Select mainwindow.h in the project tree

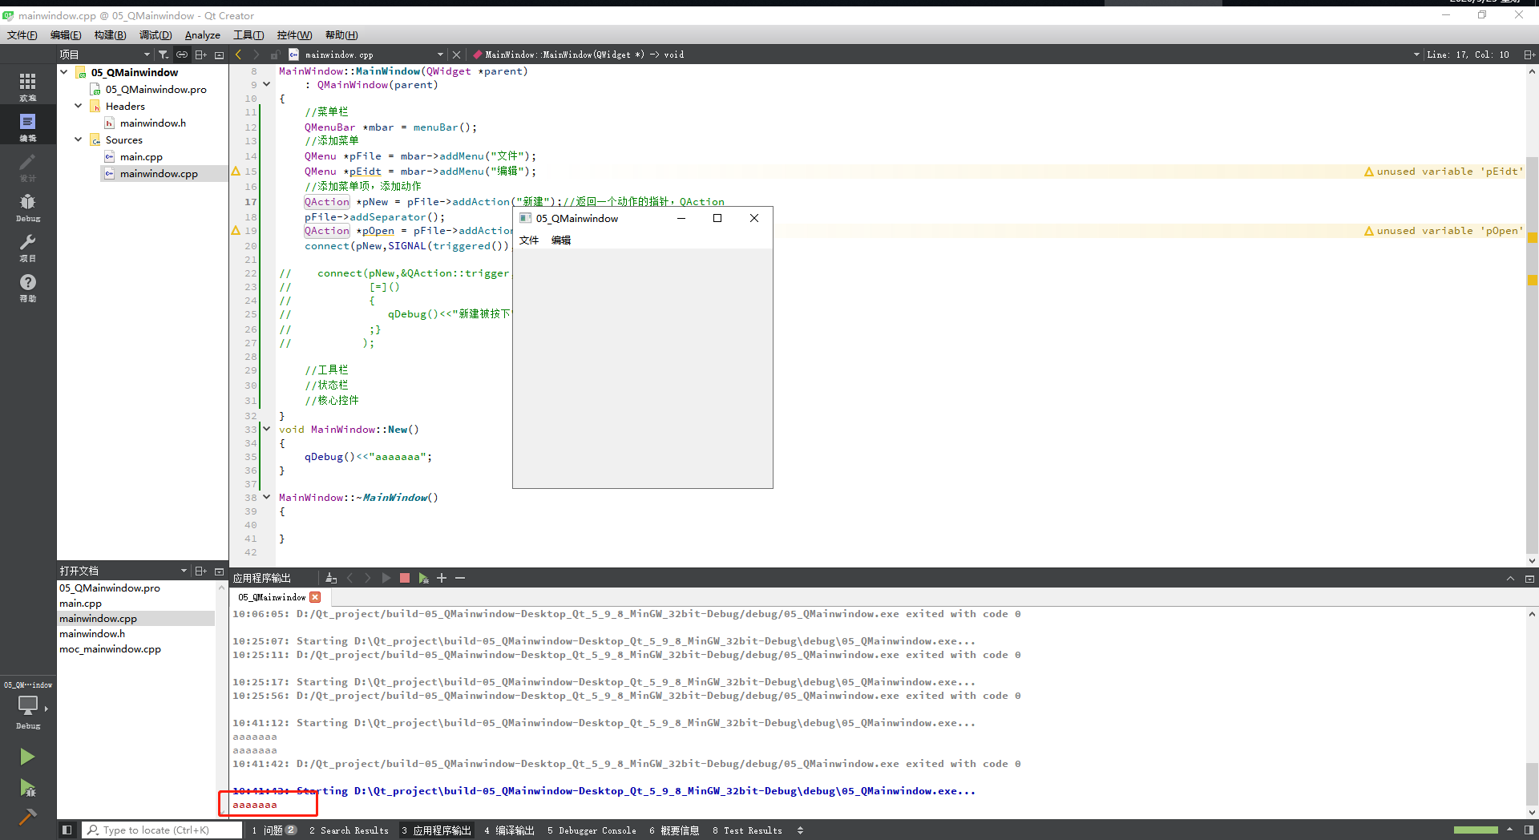point(153,123)
